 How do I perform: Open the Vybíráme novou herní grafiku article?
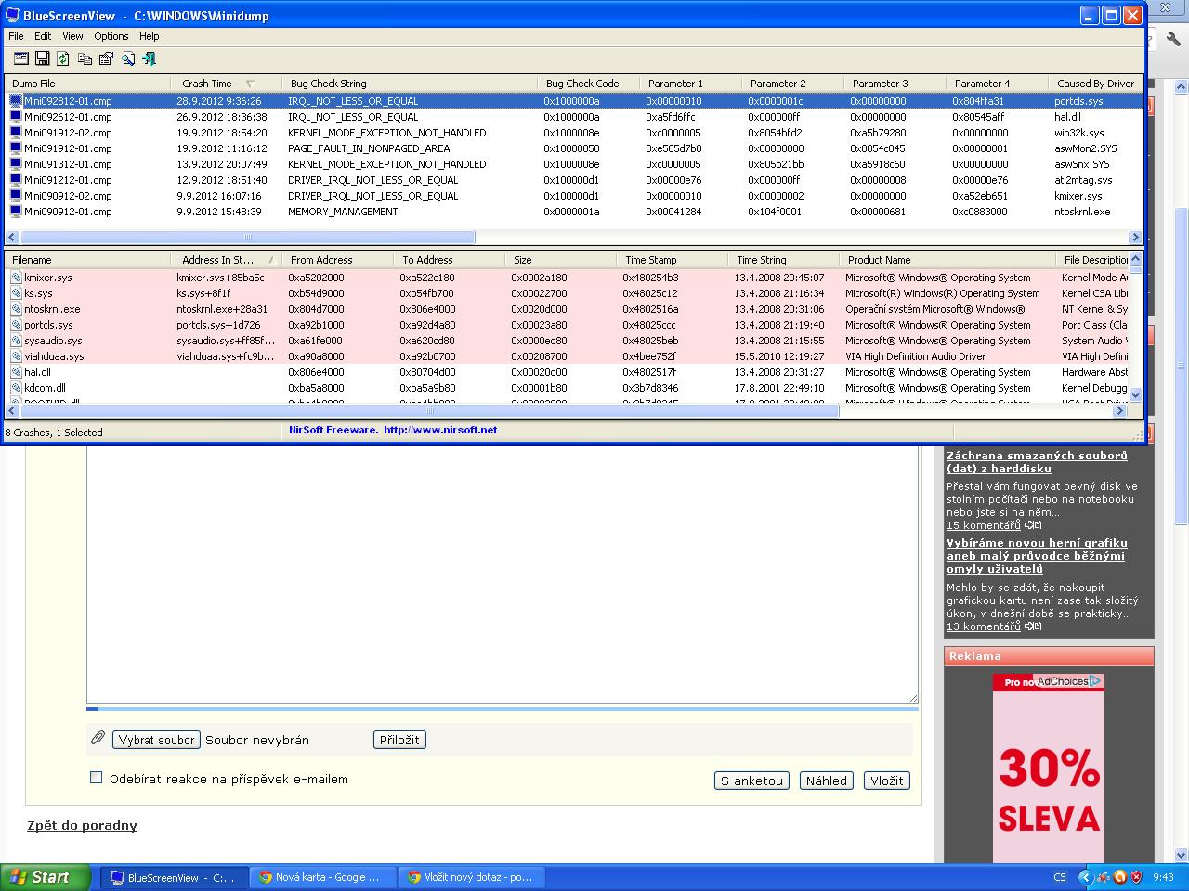click(x=1037, y=556)
